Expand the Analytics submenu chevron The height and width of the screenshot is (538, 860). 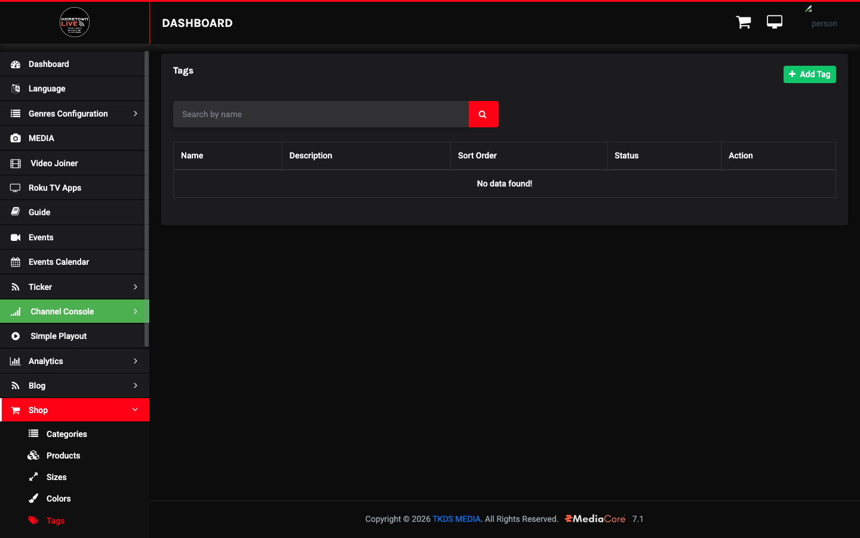(136, 361)
